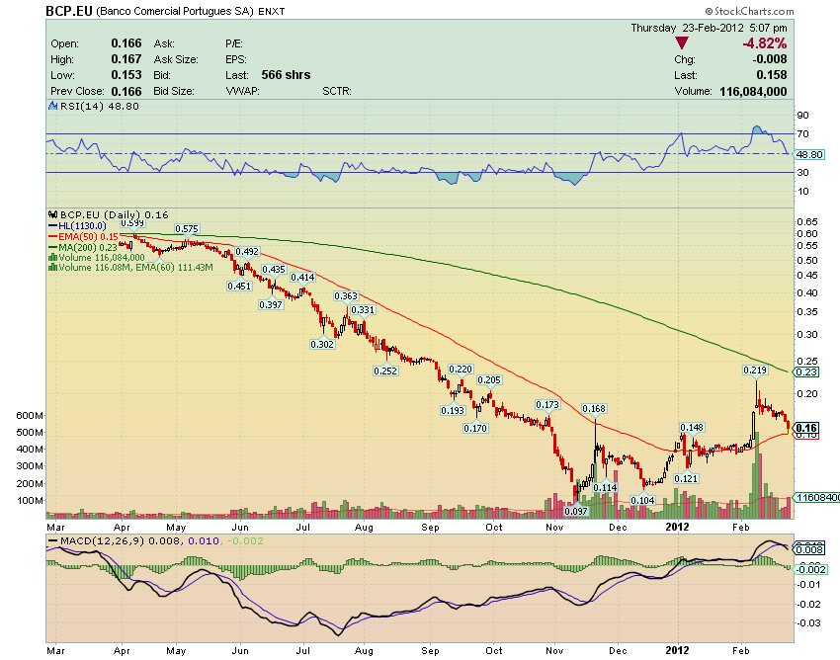Viewport: 840px width, 660px height.
Task: Click the 0.168 price annotation
Action: [594, 409]
